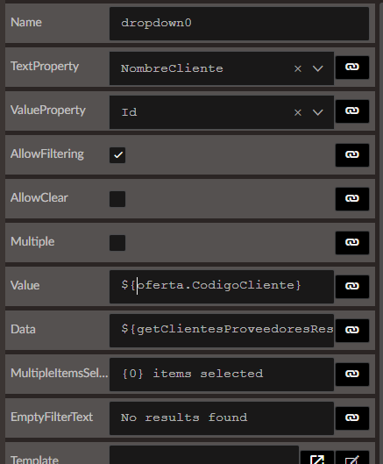Click the ValueProperty data-bind link icon

[352, 111]
